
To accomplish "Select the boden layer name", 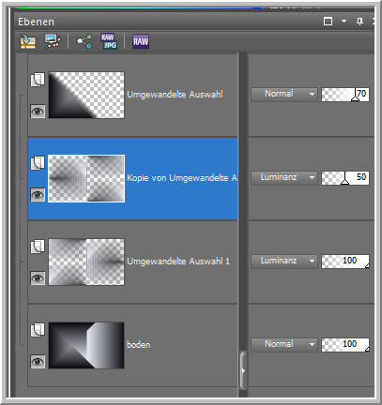I will [139, 345].
